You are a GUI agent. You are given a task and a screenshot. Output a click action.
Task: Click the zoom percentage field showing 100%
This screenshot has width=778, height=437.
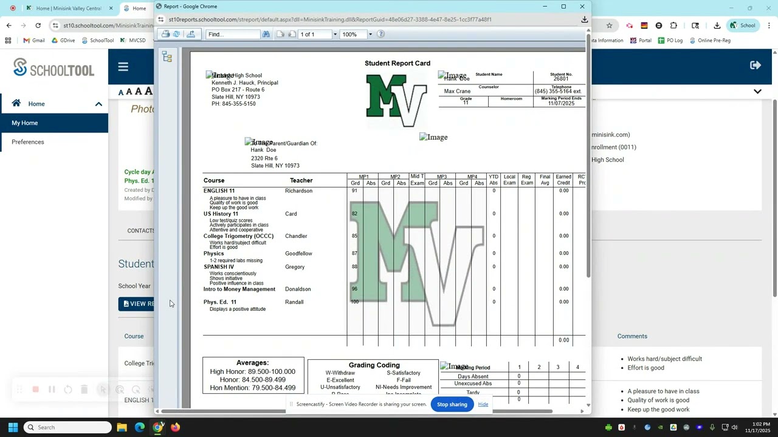[353, 35]
